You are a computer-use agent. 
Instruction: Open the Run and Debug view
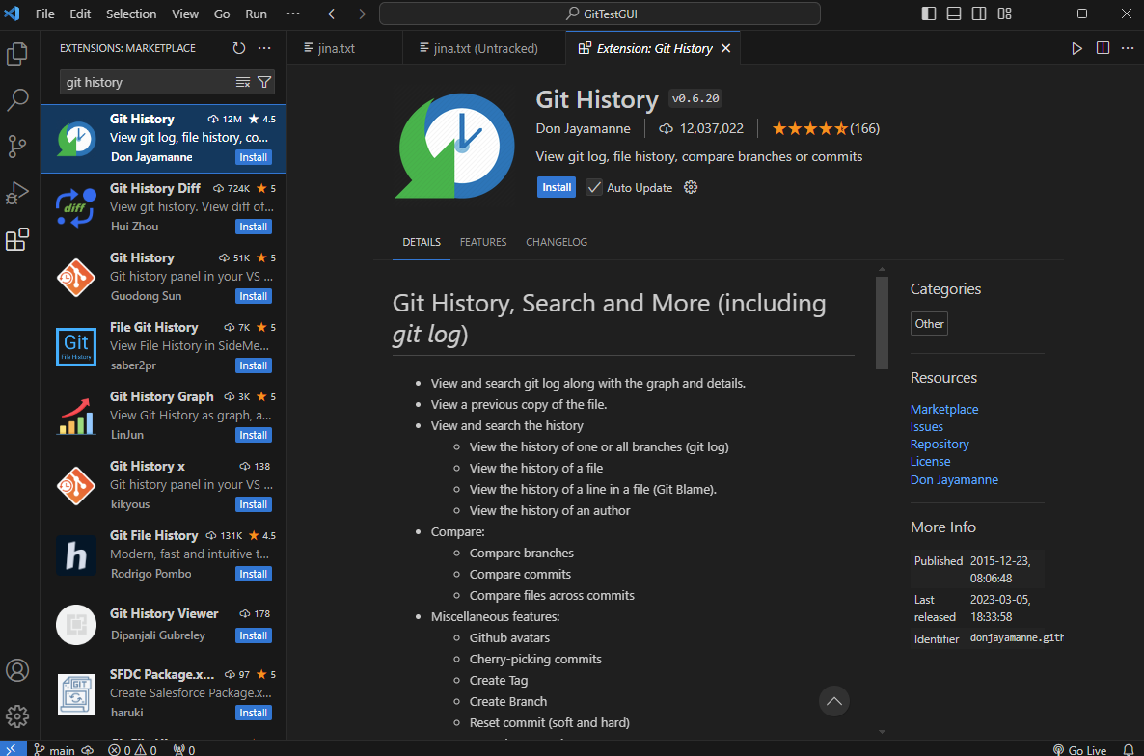coord(17,193)
